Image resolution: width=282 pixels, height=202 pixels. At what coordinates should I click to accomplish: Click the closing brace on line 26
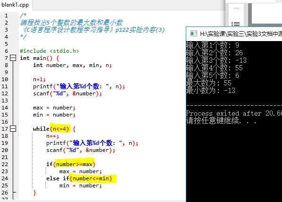click(35, 193)
